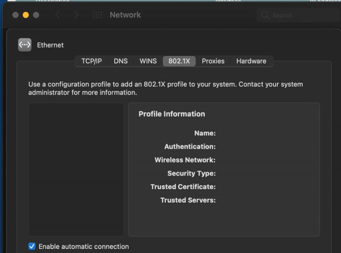Disable the Enable automatic connection checkbox
The height and width of the screenshot is (253, 341).
pyautogui.click(x=32, y=246)
